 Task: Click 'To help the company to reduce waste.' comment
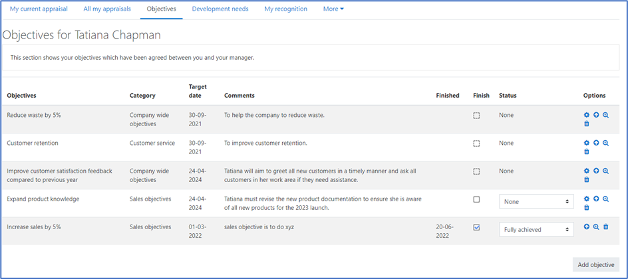[x=274, y=115]
